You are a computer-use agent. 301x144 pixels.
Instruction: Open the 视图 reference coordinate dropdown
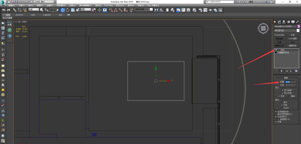[85, 9]
